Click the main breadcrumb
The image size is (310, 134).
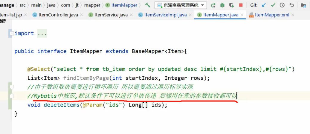point(36,5)
